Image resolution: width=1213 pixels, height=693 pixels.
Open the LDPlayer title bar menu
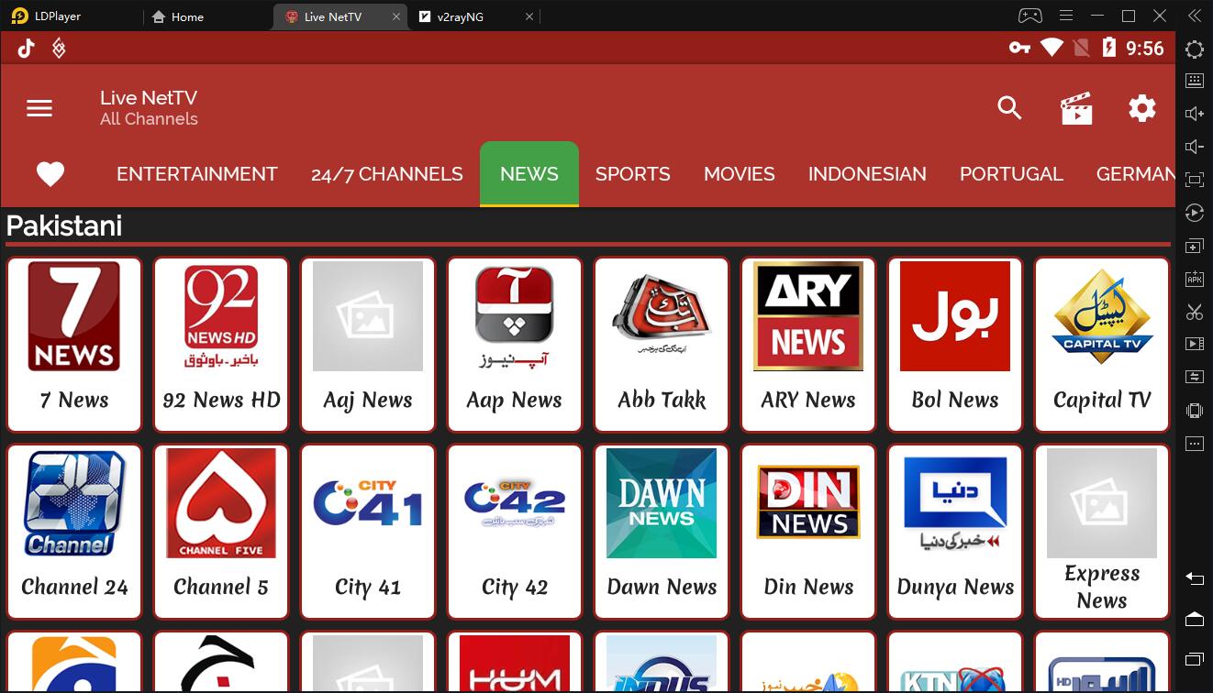click(1065, 16)
